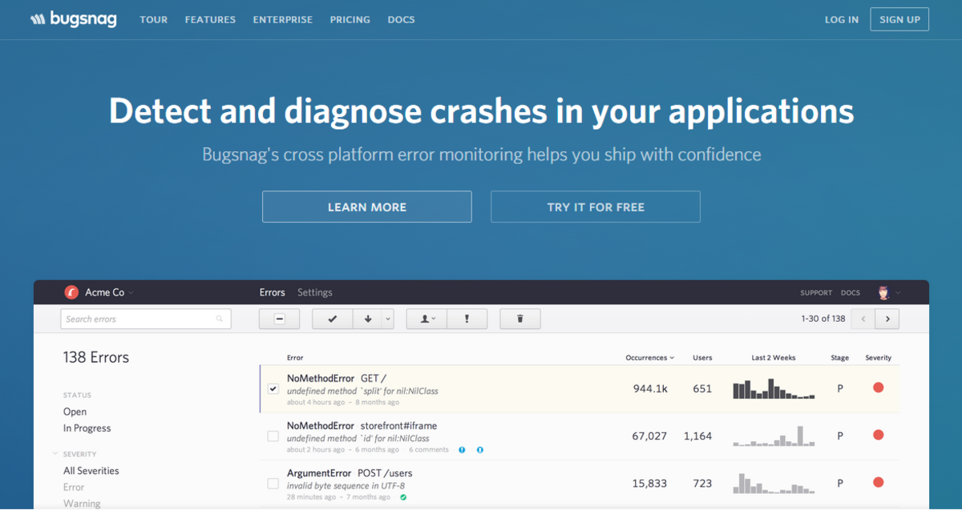Viewport: 962px width, 510px height.
Task: View the Pricing page
Action: tap(350, 19)
